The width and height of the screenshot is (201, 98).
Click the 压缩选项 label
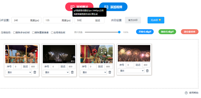(6, 32)
